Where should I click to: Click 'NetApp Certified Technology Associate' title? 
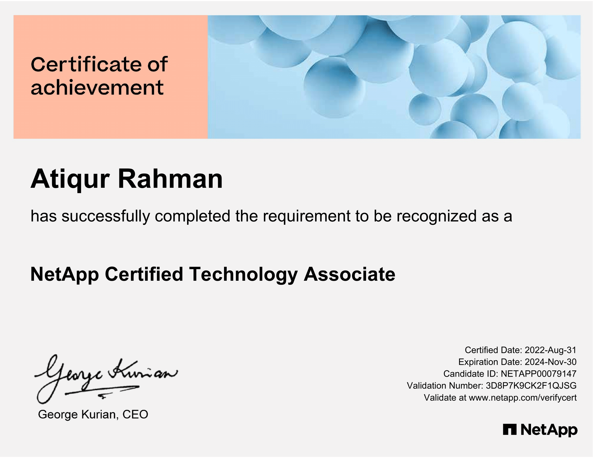[213, 275]
